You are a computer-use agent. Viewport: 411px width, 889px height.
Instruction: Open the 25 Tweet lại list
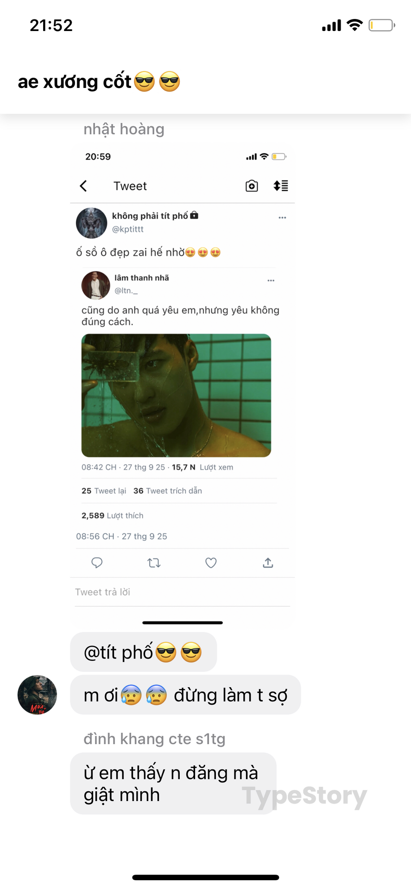pos(104,491)
